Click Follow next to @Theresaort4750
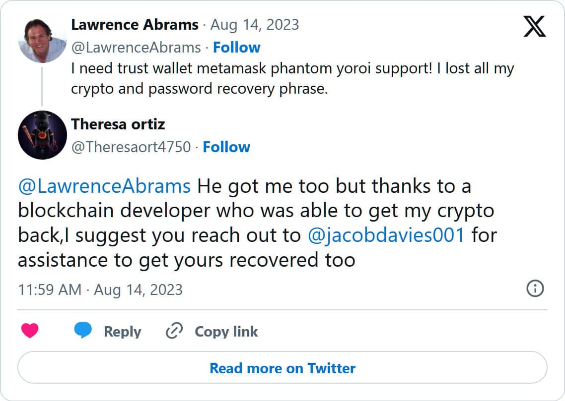565x401 pixels. [226, 147]
